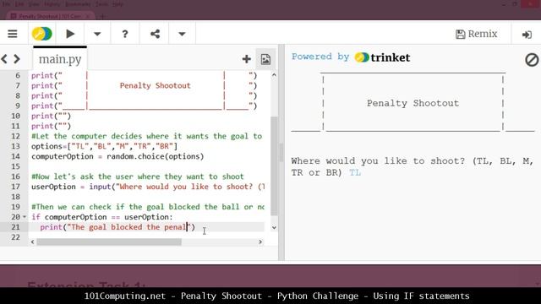Screen dimensions: 541x304
Task: Stop the program with the cancel icon
Action: pyautogui.click(x=532, y=60)
